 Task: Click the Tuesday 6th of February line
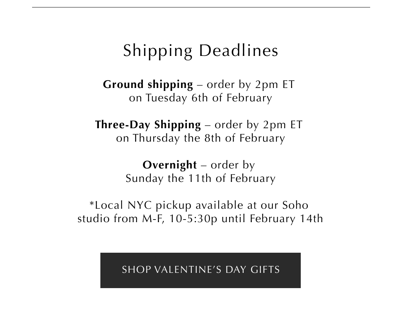point(200,98)
